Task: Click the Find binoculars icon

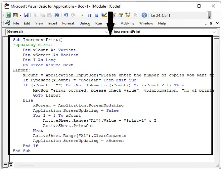Action: pos(57,15)
